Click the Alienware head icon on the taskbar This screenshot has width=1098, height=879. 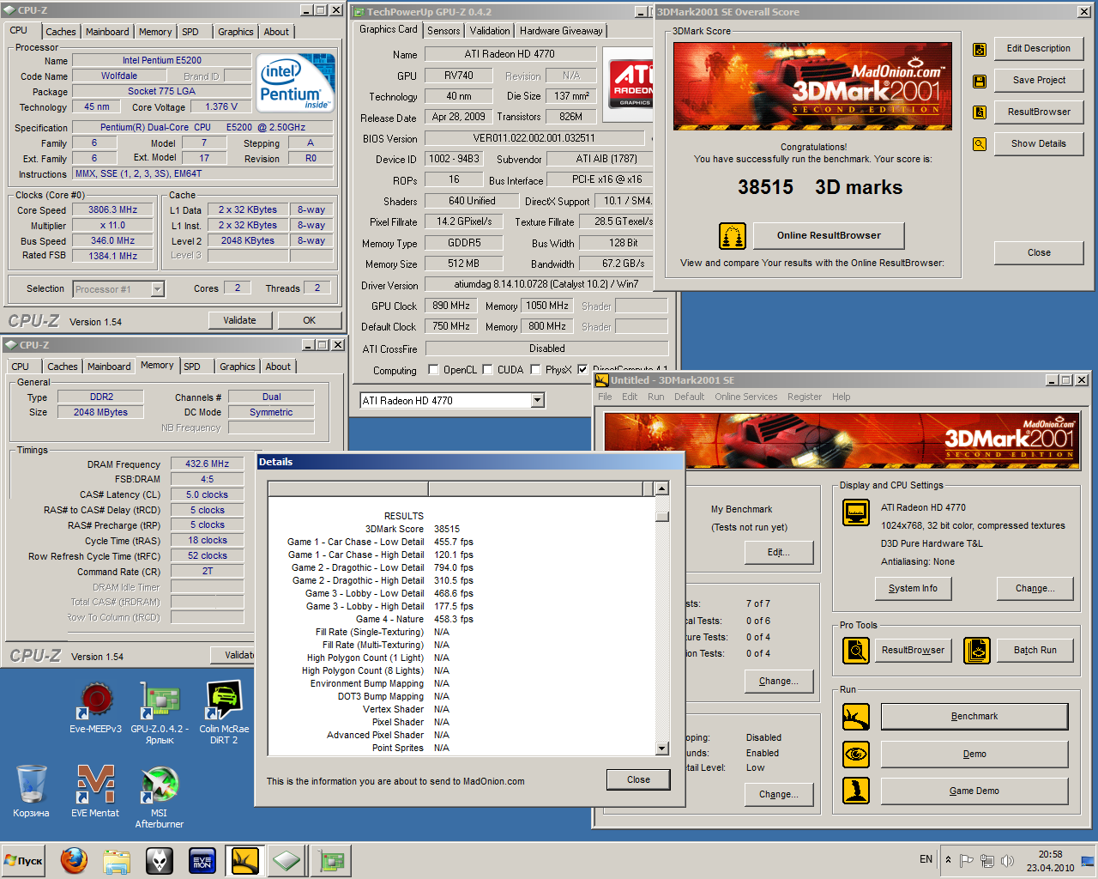(160, 860)
